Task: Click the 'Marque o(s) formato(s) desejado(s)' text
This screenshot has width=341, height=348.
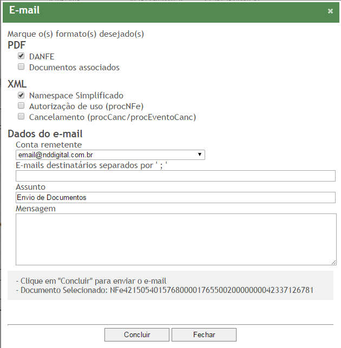Action: (x=76, y=34)
